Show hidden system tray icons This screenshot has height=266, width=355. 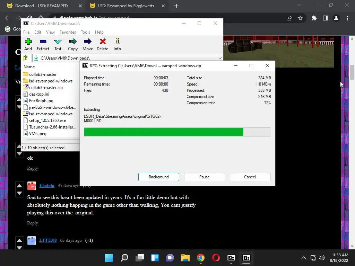(304, 258)
